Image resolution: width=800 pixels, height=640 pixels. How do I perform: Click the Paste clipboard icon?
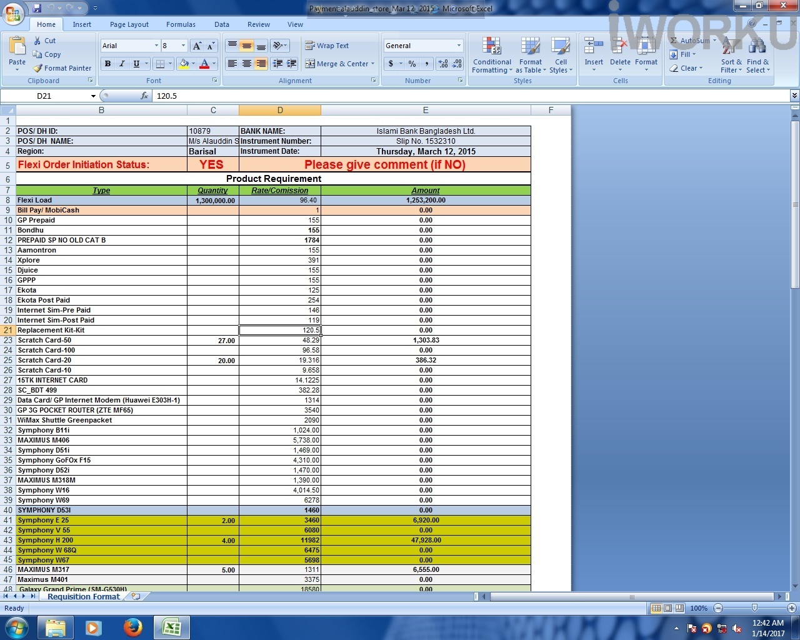[x=17, y=47]
